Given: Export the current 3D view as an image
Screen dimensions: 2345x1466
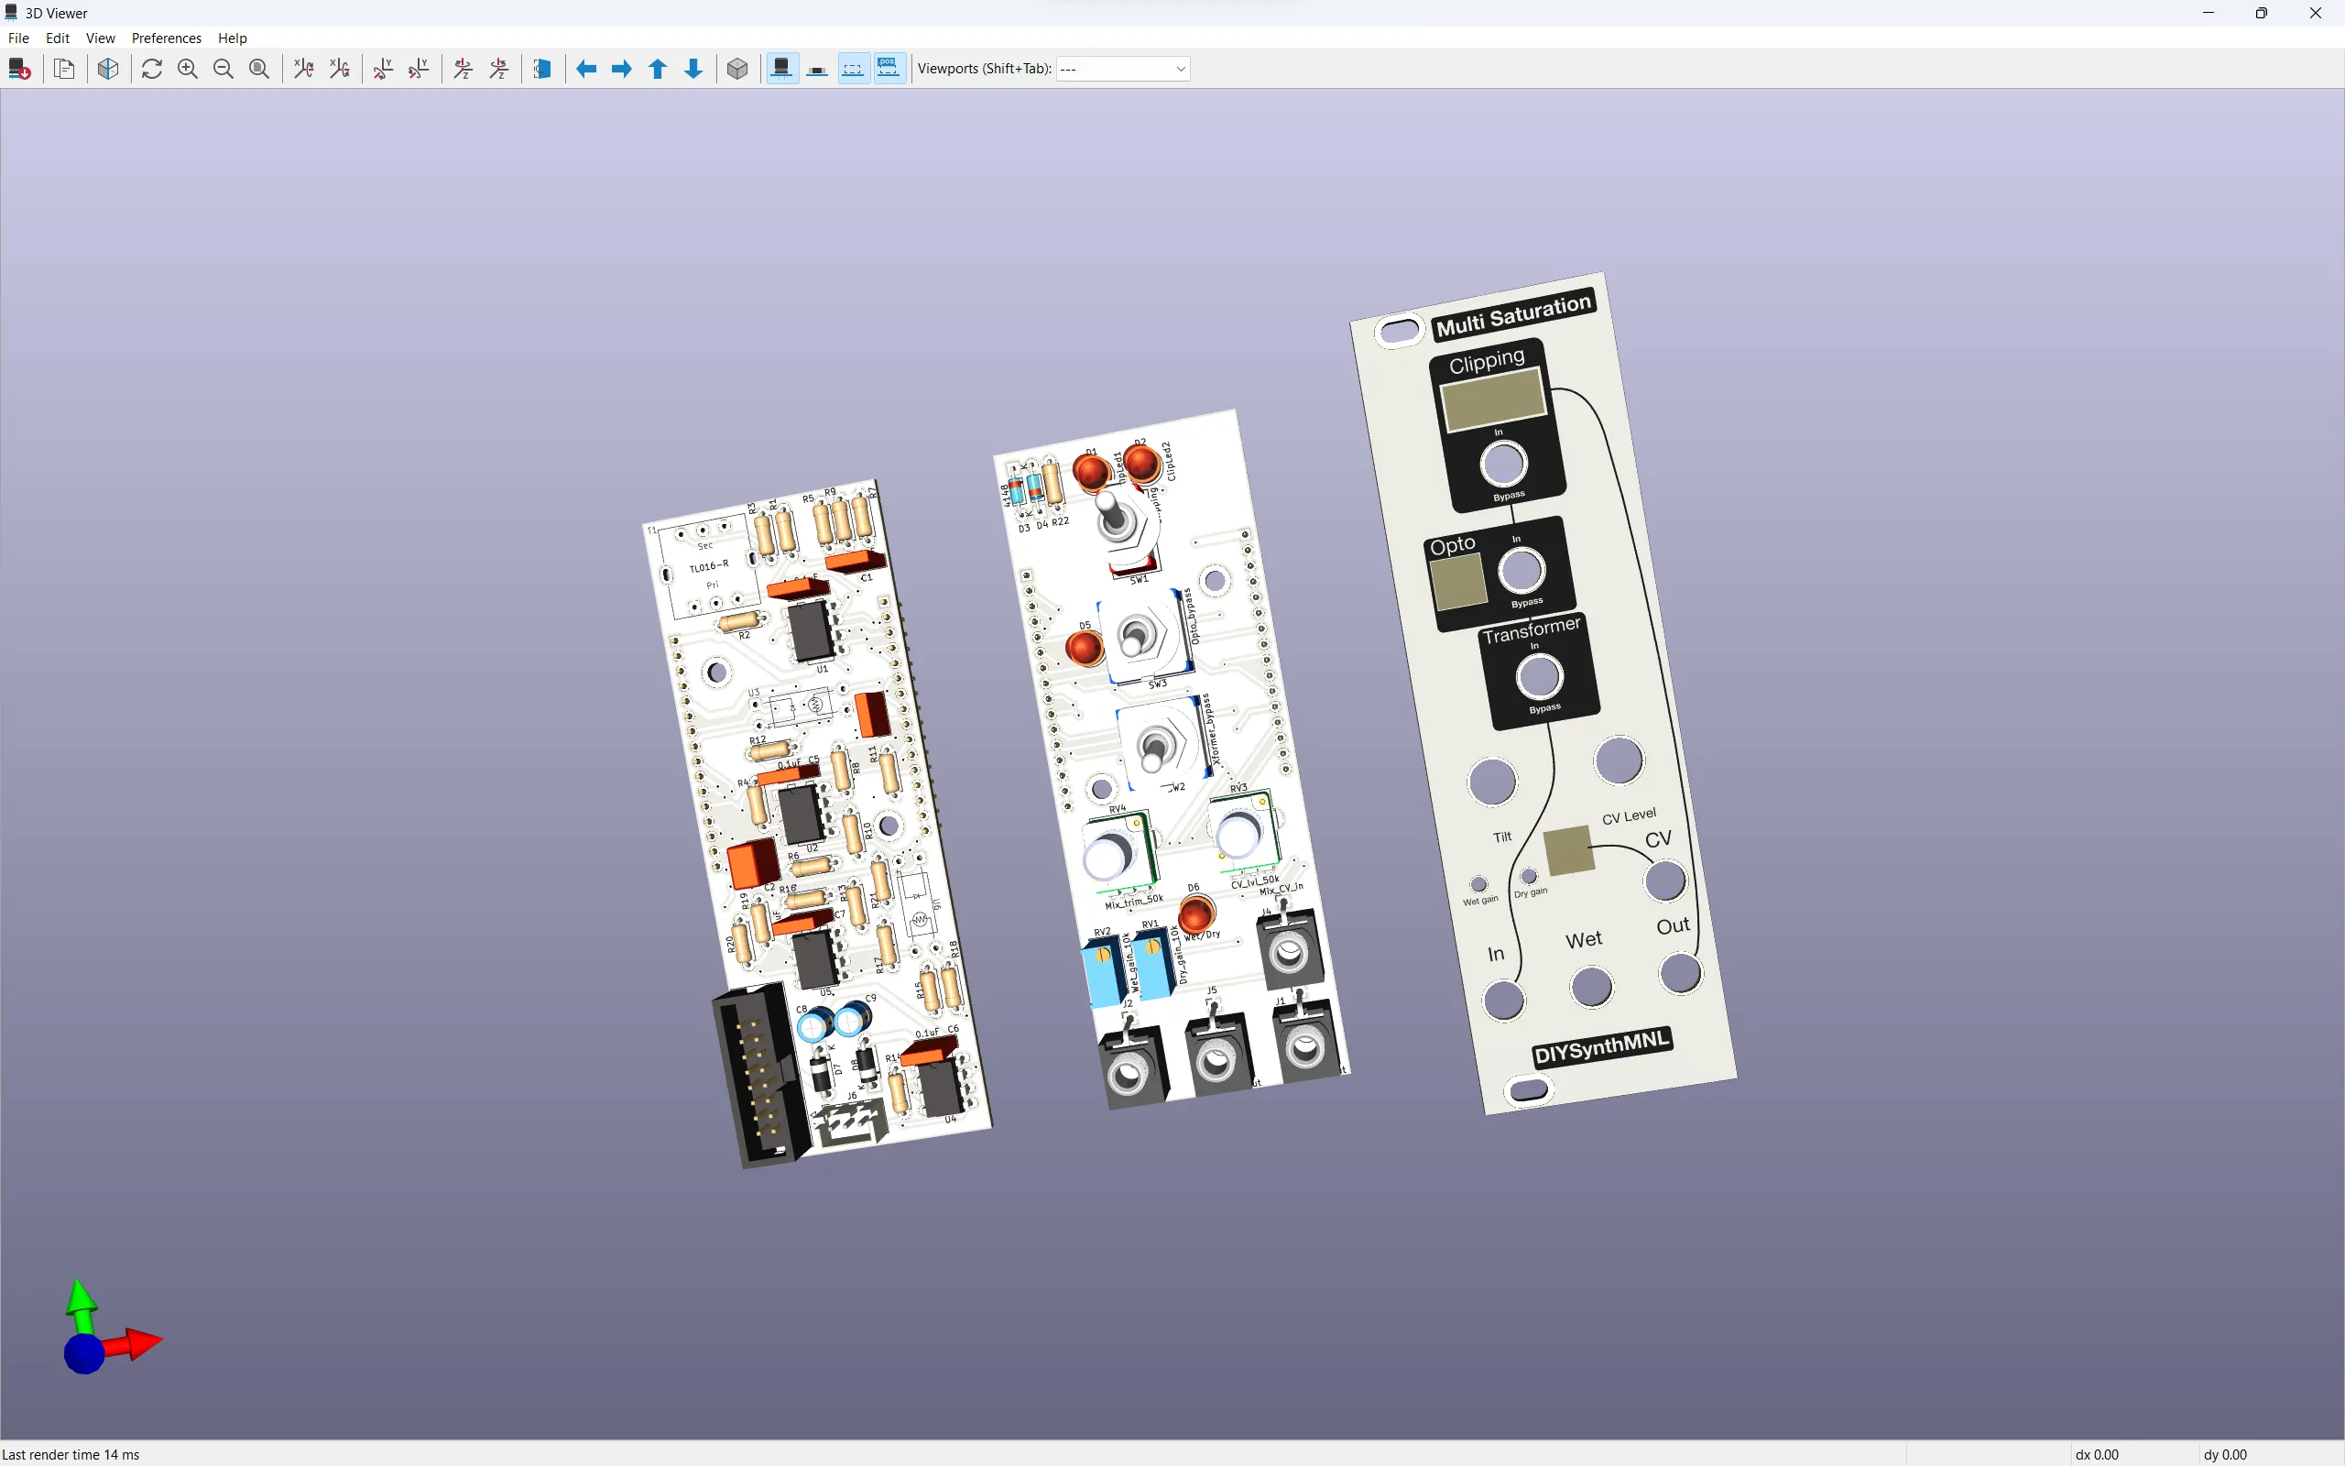Looking at the screenshot, I should [x=18, y=68].
